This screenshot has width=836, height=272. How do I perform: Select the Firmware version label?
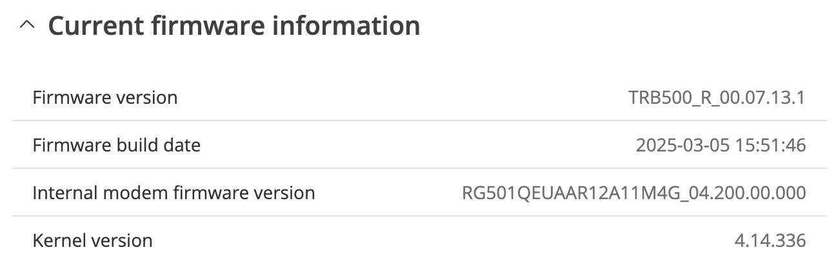(x=105, y=98)
